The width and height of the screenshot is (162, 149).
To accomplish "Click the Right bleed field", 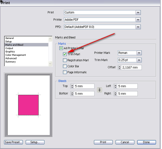I will 127,94.
